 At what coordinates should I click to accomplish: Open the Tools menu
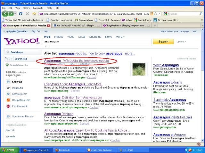(49, 8)
